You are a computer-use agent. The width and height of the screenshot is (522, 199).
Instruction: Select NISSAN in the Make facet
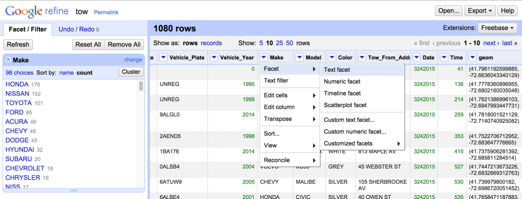pyautogui.click(x=17, y=94)
